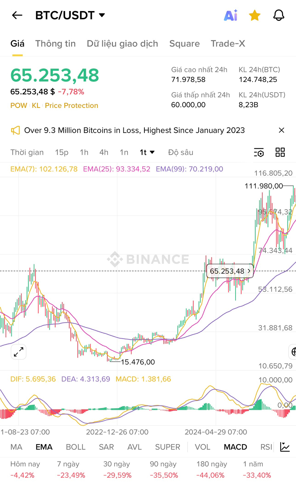Tap the KL 24h(BTC) volume 124.748,25
The width and height of the screenshot is (296, 482).
(258, 79)
